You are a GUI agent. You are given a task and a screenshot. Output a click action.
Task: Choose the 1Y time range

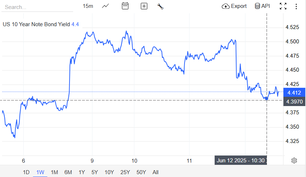pyautogui.click(x=82, y=172)
